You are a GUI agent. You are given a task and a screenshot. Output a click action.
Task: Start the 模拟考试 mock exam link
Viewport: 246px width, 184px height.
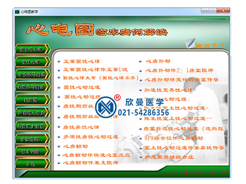[210, 45]
